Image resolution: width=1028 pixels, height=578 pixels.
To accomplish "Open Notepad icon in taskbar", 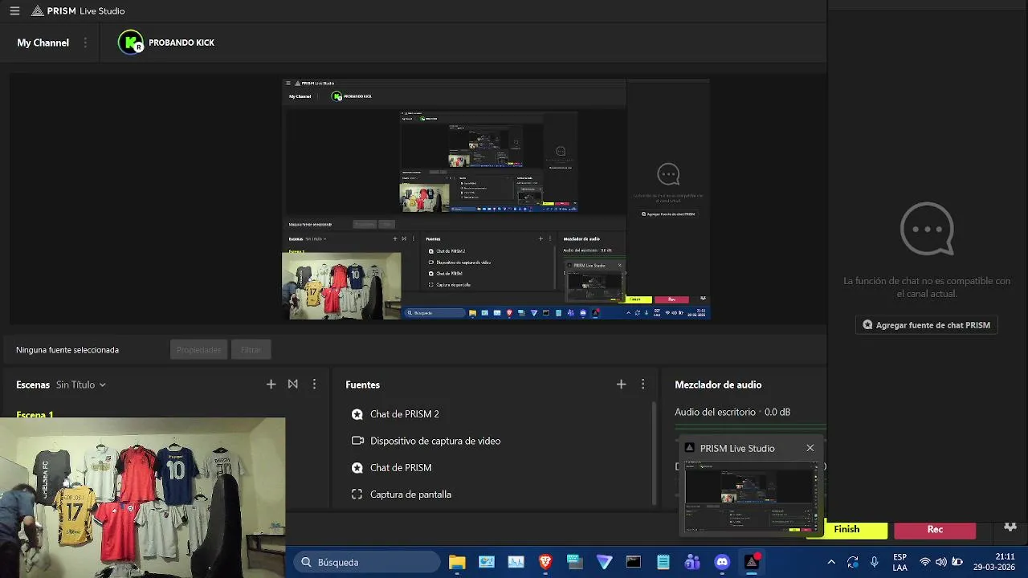I will pos(663,562).
